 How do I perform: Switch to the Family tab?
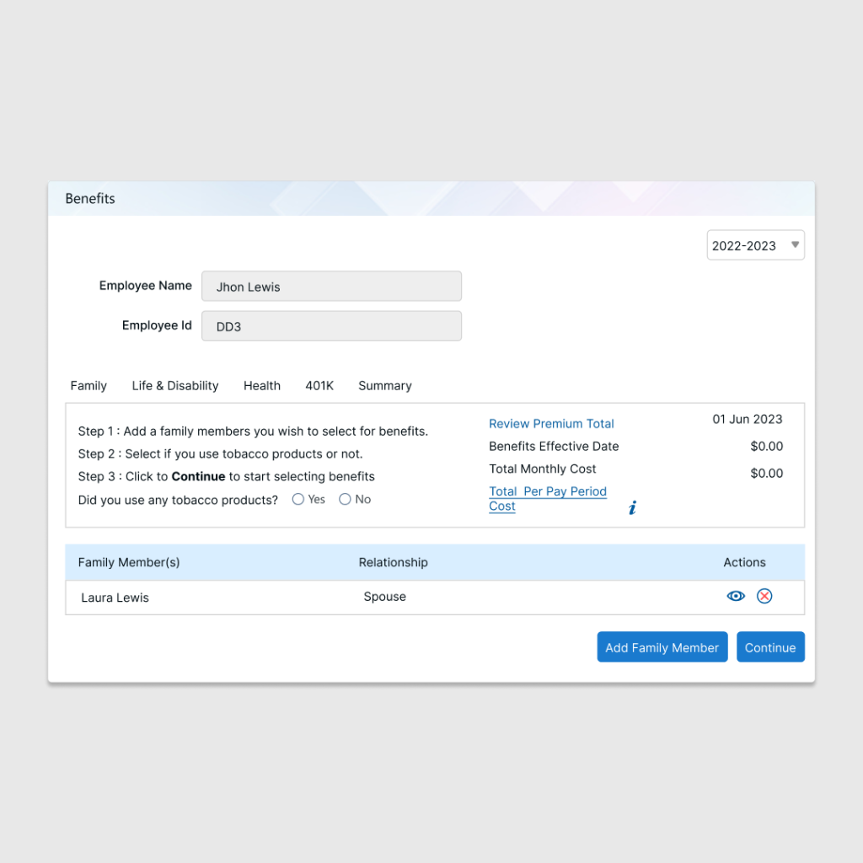pos(88,386)
